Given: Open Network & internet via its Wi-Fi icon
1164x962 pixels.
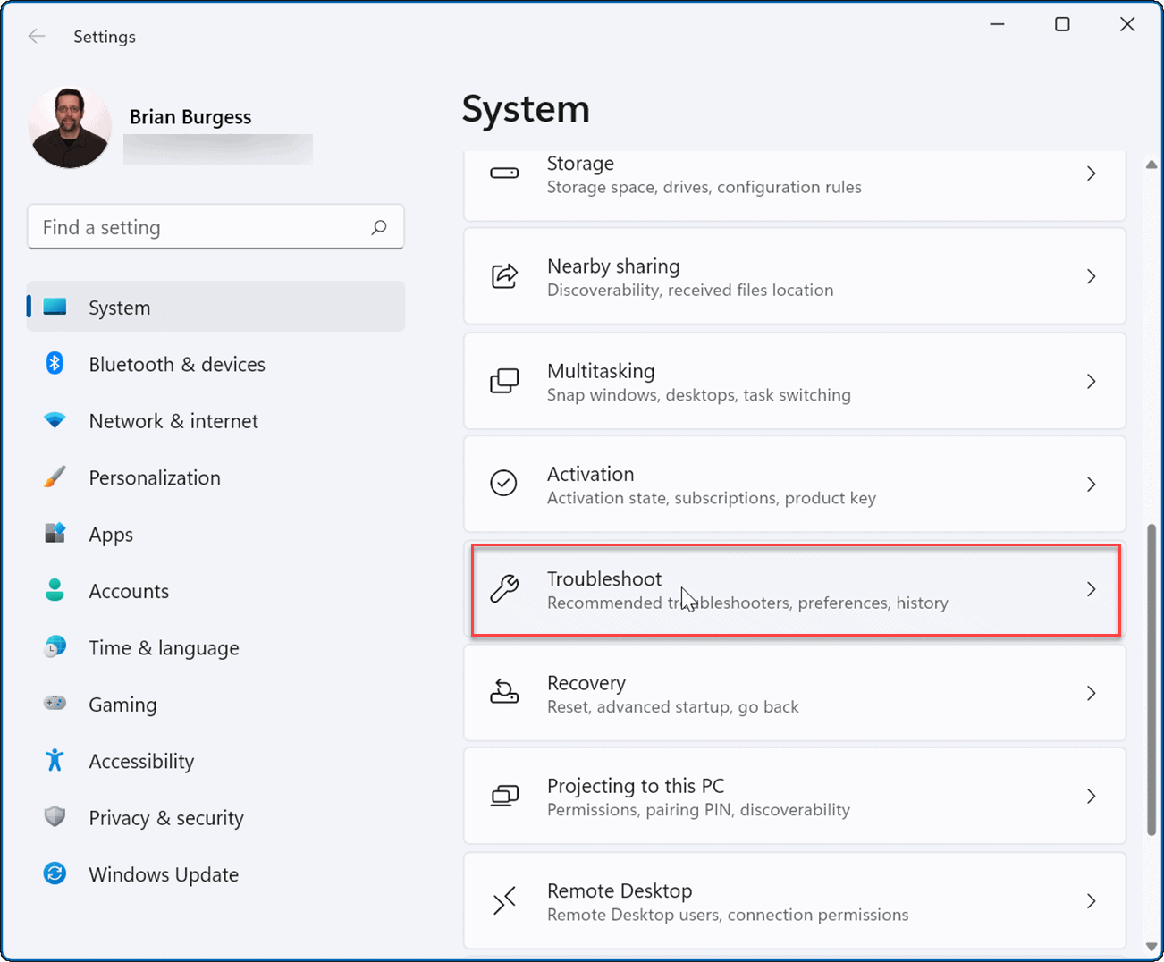Looking at the screenshot, I should [55, 420].
